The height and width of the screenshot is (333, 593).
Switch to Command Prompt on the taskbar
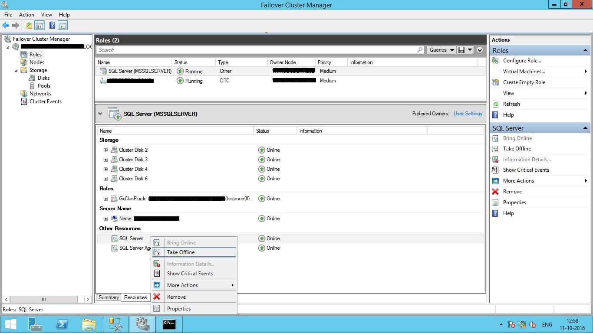(169, 324)
